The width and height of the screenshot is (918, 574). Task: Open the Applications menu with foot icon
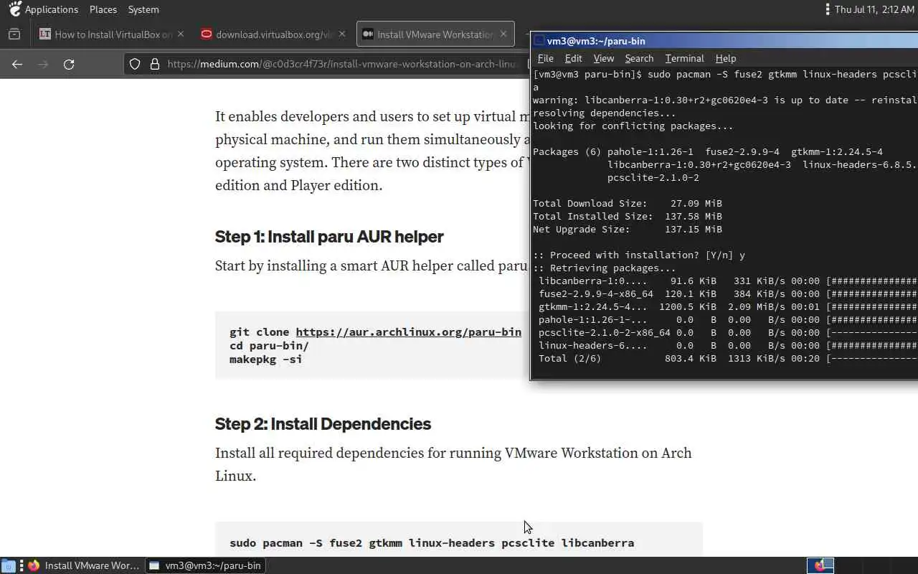click(x=43, y=9)
